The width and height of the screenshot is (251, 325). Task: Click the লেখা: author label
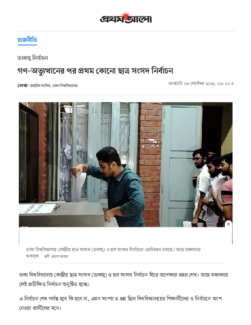point(23,85)
